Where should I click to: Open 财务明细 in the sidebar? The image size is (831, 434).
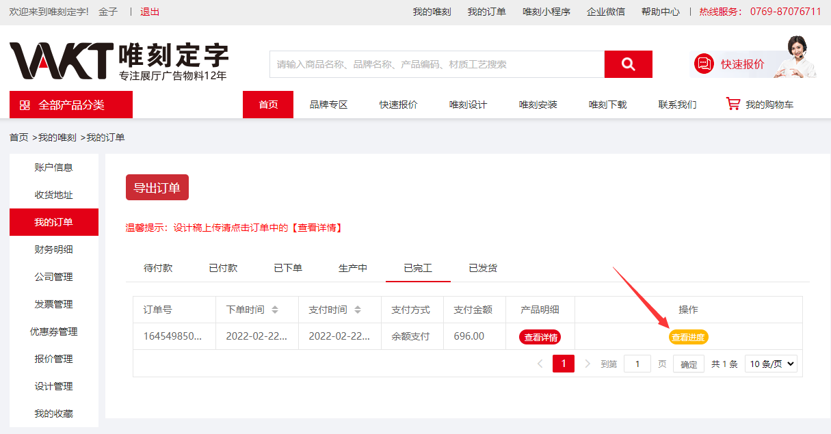pos(54,249)
